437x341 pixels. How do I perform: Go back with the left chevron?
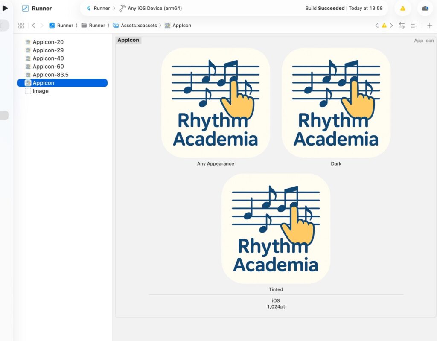34,26
